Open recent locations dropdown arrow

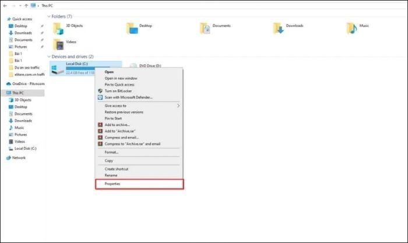(20, 6)
